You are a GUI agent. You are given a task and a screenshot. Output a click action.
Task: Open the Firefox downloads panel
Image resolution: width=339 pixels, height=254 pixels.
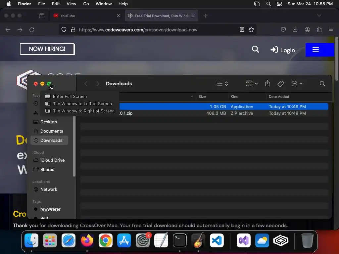pos(295,29)
